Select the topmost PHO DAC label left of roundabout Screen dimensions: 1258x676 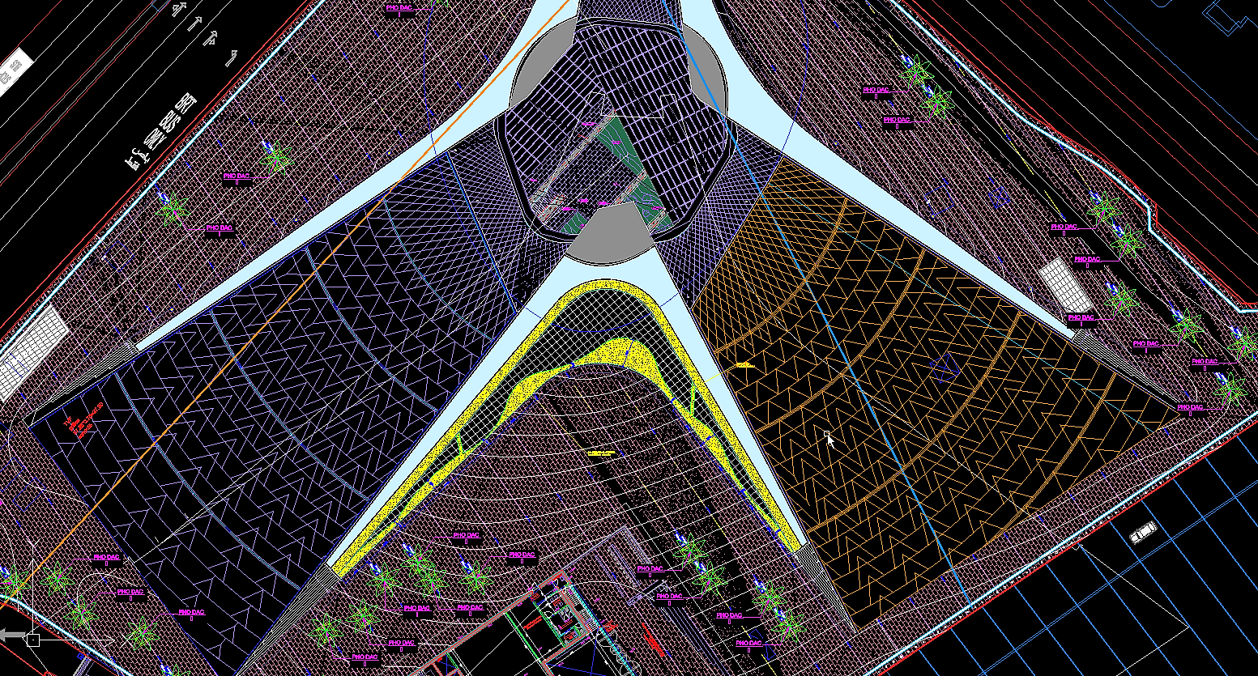399,8
